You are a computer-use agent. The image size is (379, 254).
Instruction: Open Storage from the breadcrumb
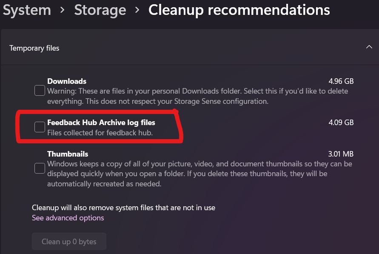(x=100, y=10)
